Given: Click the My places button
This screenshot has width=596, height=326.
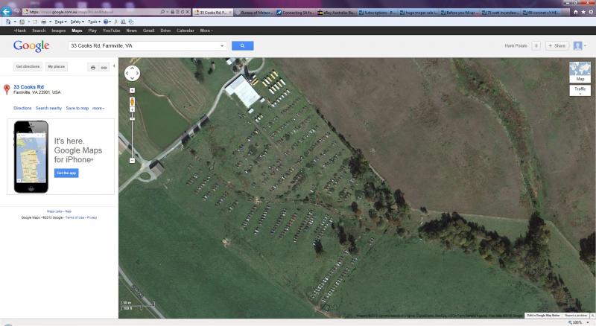Looking at the screenshot, I should tap(57, 66).
